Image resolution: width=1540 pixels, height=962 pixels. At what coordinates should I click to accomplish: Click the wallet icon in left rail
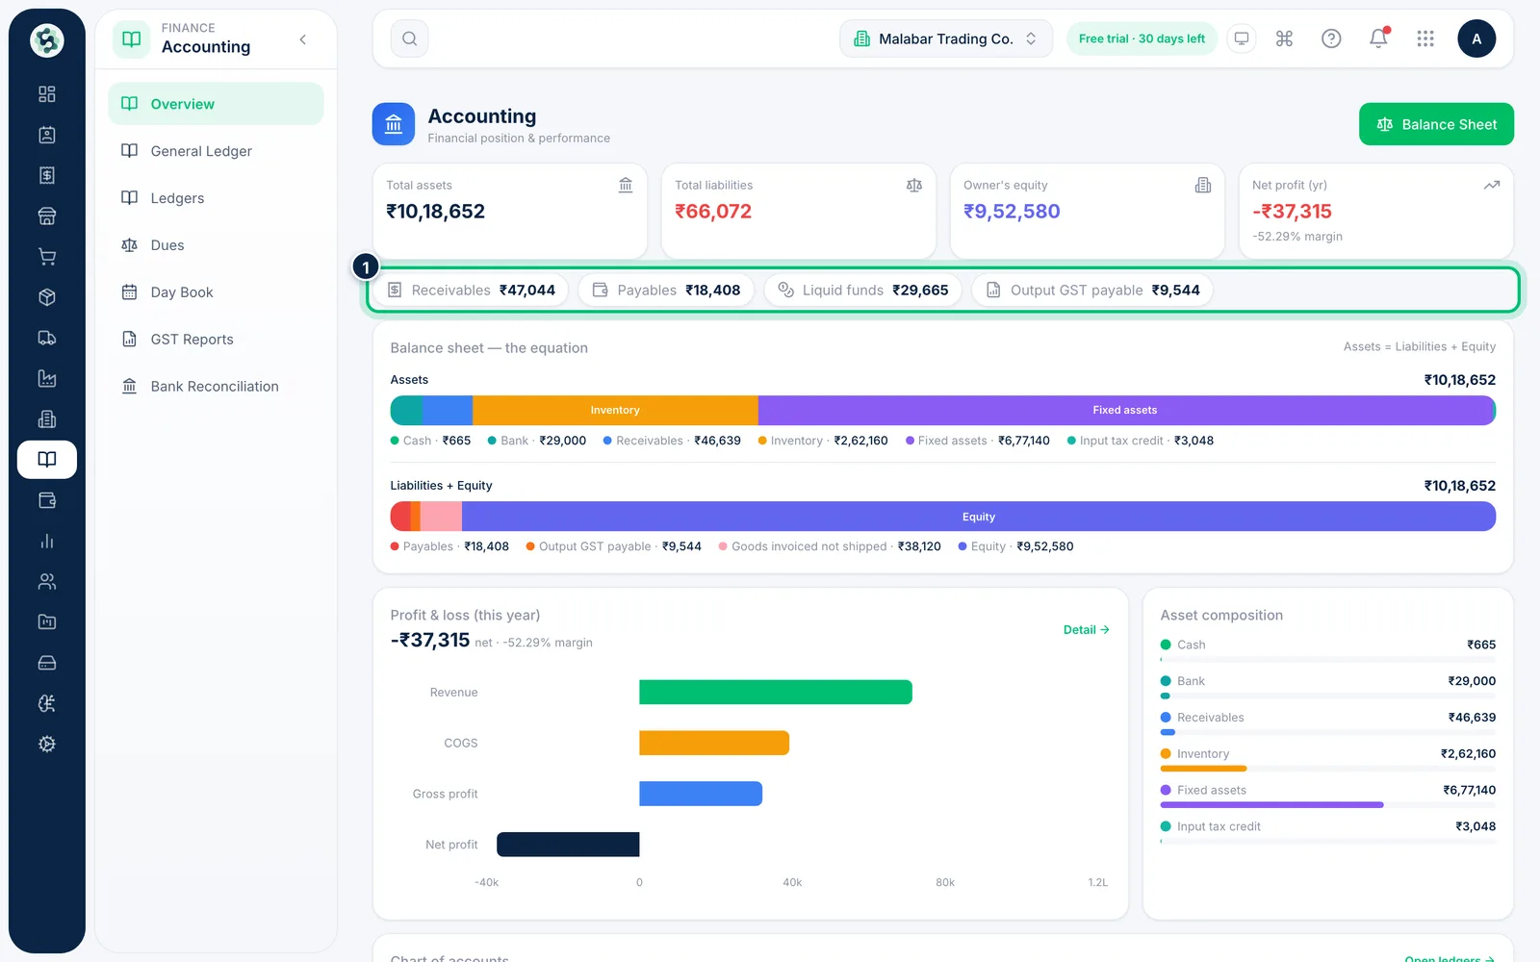(x=47, y=500)
